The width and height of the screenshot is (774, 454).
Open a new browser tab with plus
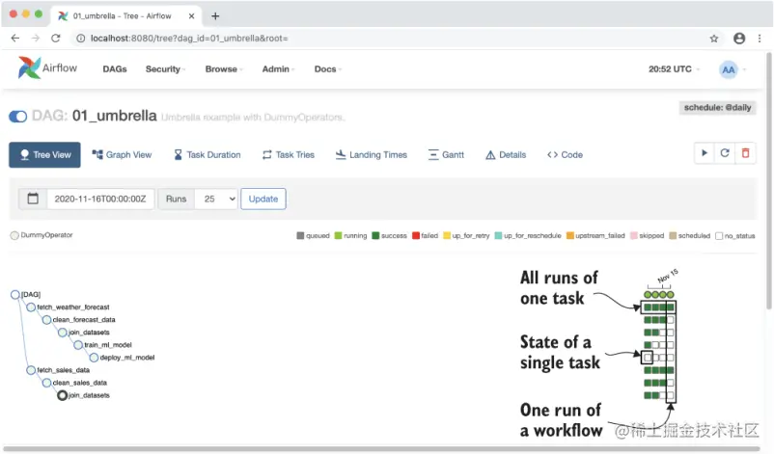click(215, 15)
